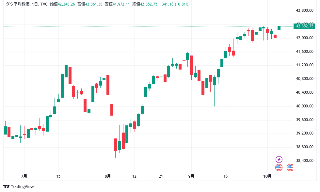The width and height of the screenshot is (320, 192).
Task: Click the 10月 date label on time axis
Action: pyautogui.click(x=267, y=176)
